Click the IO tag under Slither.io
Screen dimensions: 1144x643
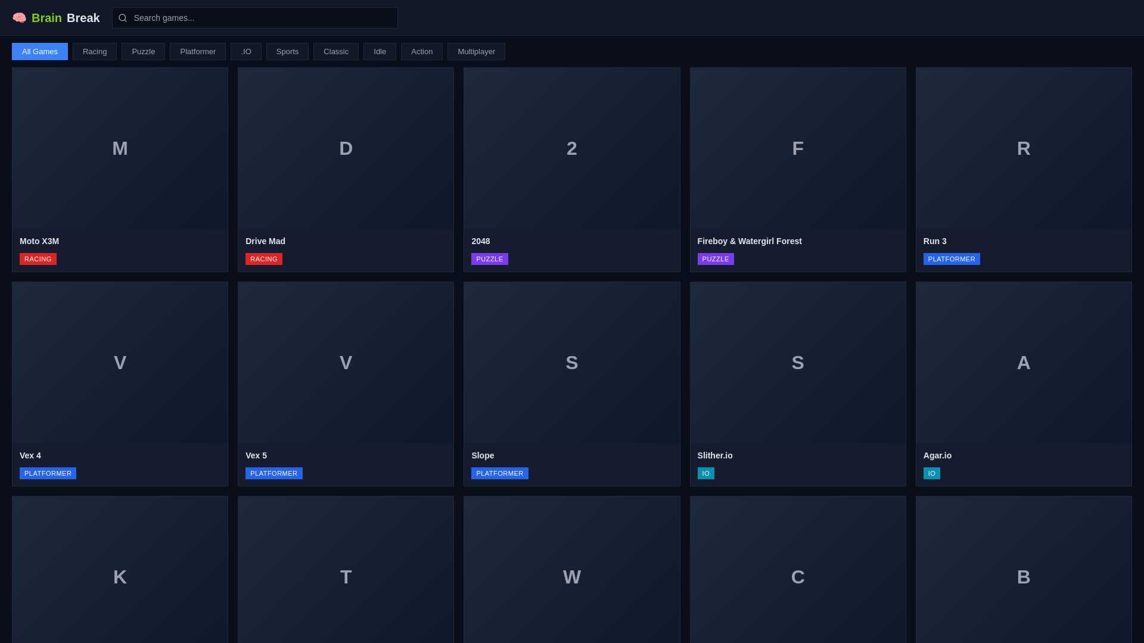click(706, 473)
